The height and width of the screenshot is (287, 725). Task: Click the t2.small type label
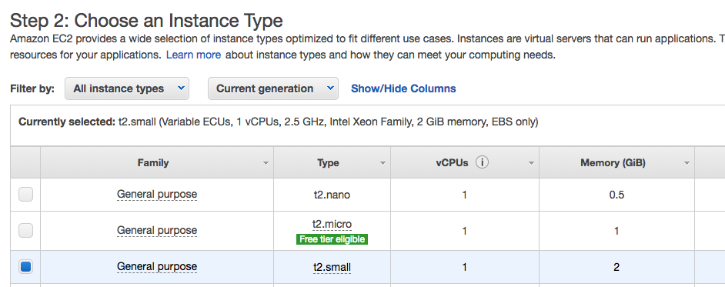(332, 267)
